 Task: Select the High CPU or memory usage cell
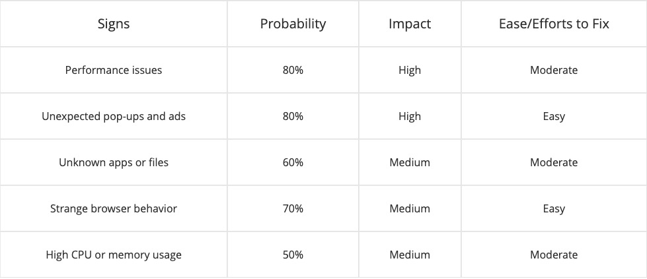[114, 255]
